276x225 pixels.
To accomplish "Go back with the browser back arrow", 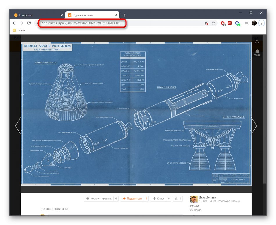I will click(15, 23).
